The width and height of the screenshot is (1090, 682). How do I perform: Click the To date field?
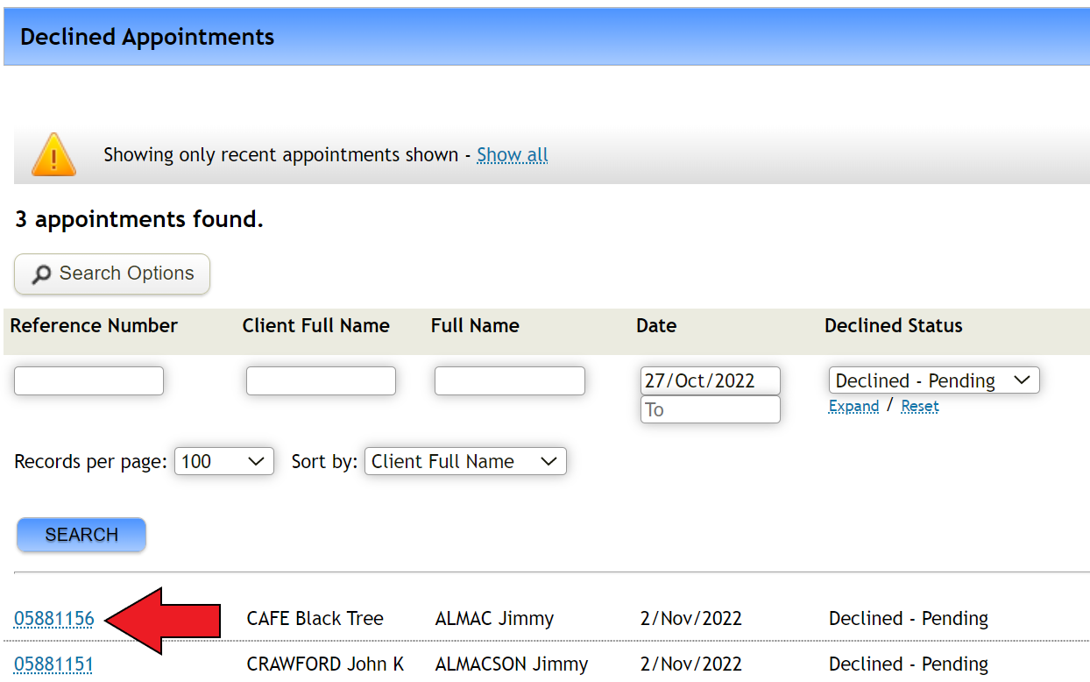pyautogui.click(x=710, y=408)
